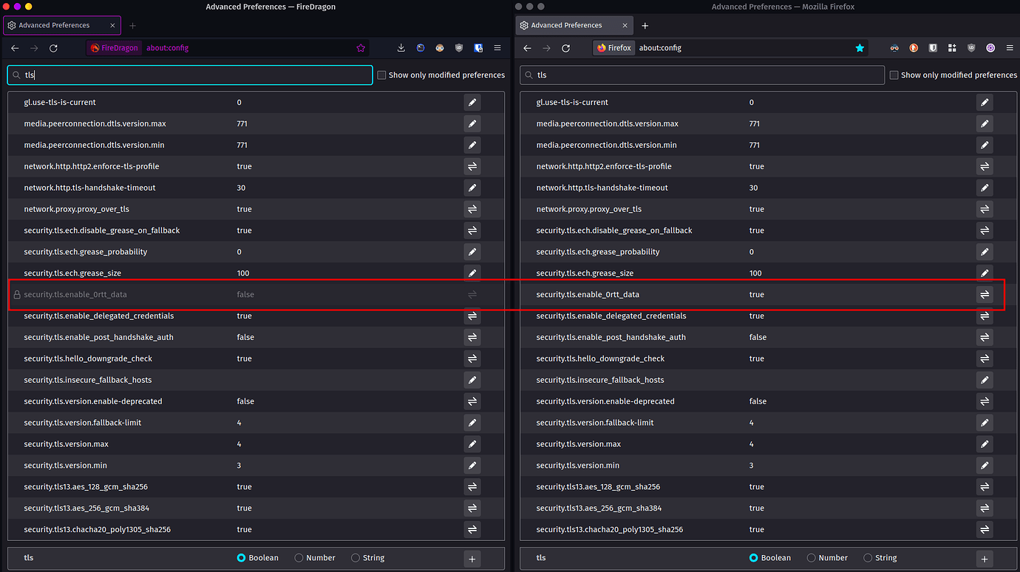Edit gl.use-tls-is-current value in FireDragon
This screenshot has width=1020, height=572.
click(x=472, y=103)
